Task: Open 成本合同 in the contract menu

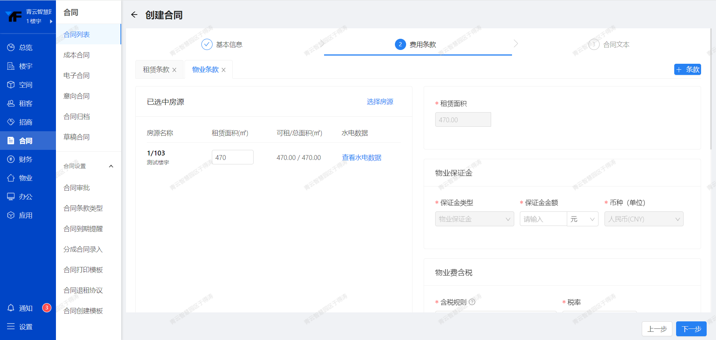Action: (x=76, y=55)
